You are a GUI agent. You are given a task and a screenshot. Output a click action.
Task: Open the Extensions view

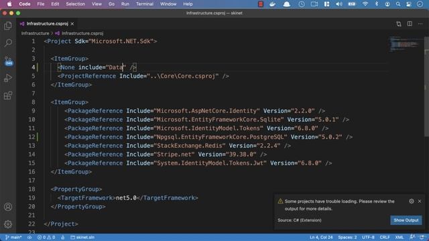[8, 96]
